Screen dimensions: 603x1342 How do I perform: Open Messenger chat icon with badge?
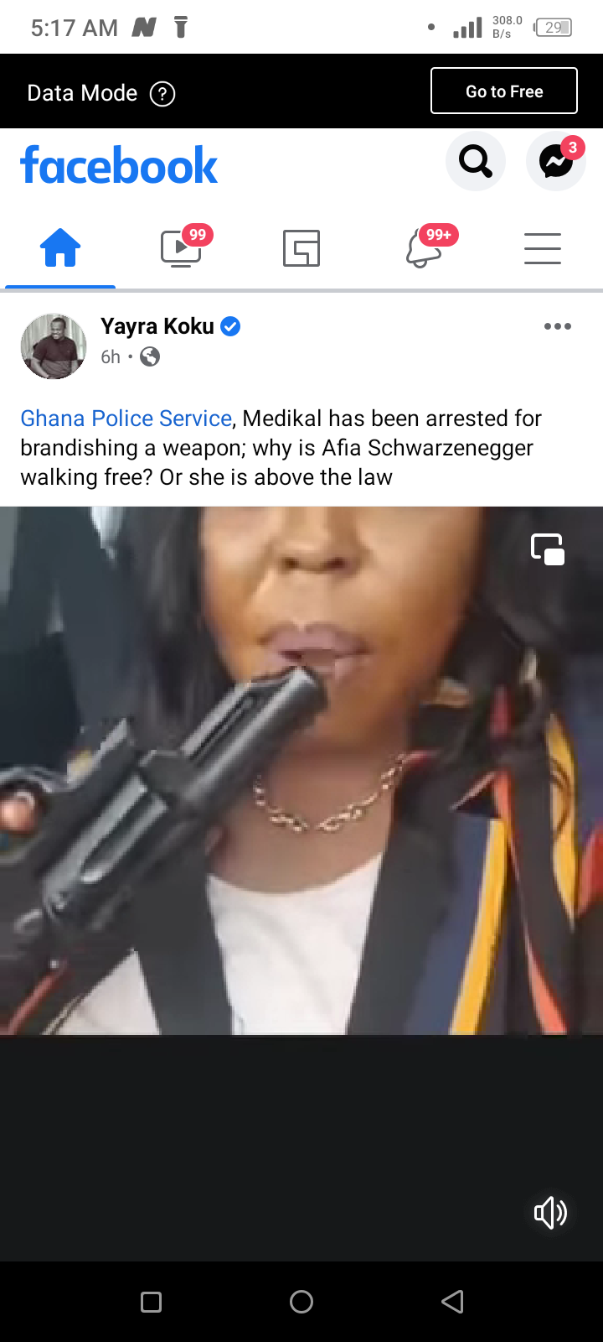555,161
